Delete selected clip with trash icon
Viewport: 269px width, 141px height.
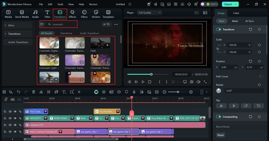[x=34, y=92]
